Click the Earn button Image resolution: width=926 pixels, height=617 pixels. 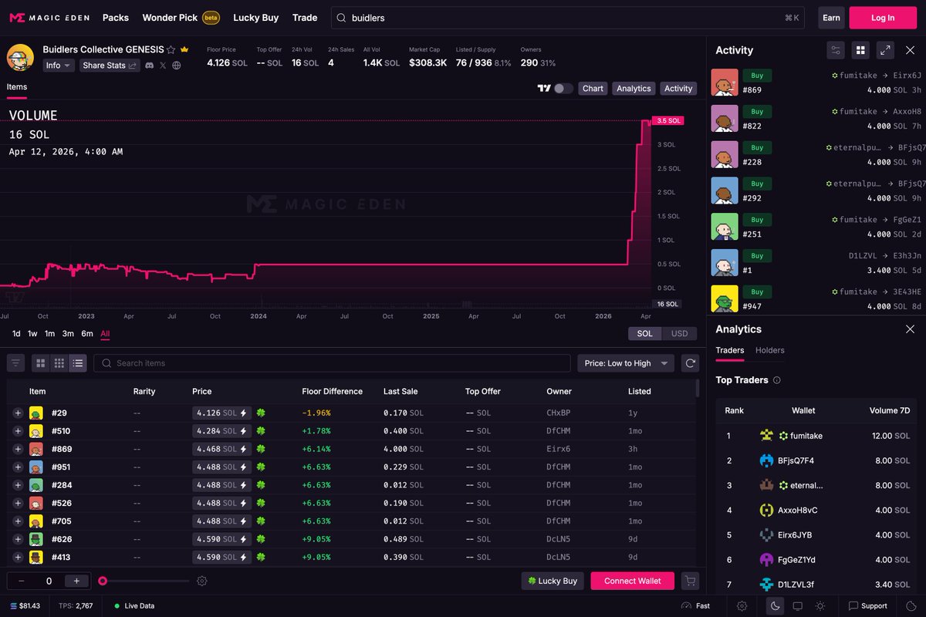831,18
